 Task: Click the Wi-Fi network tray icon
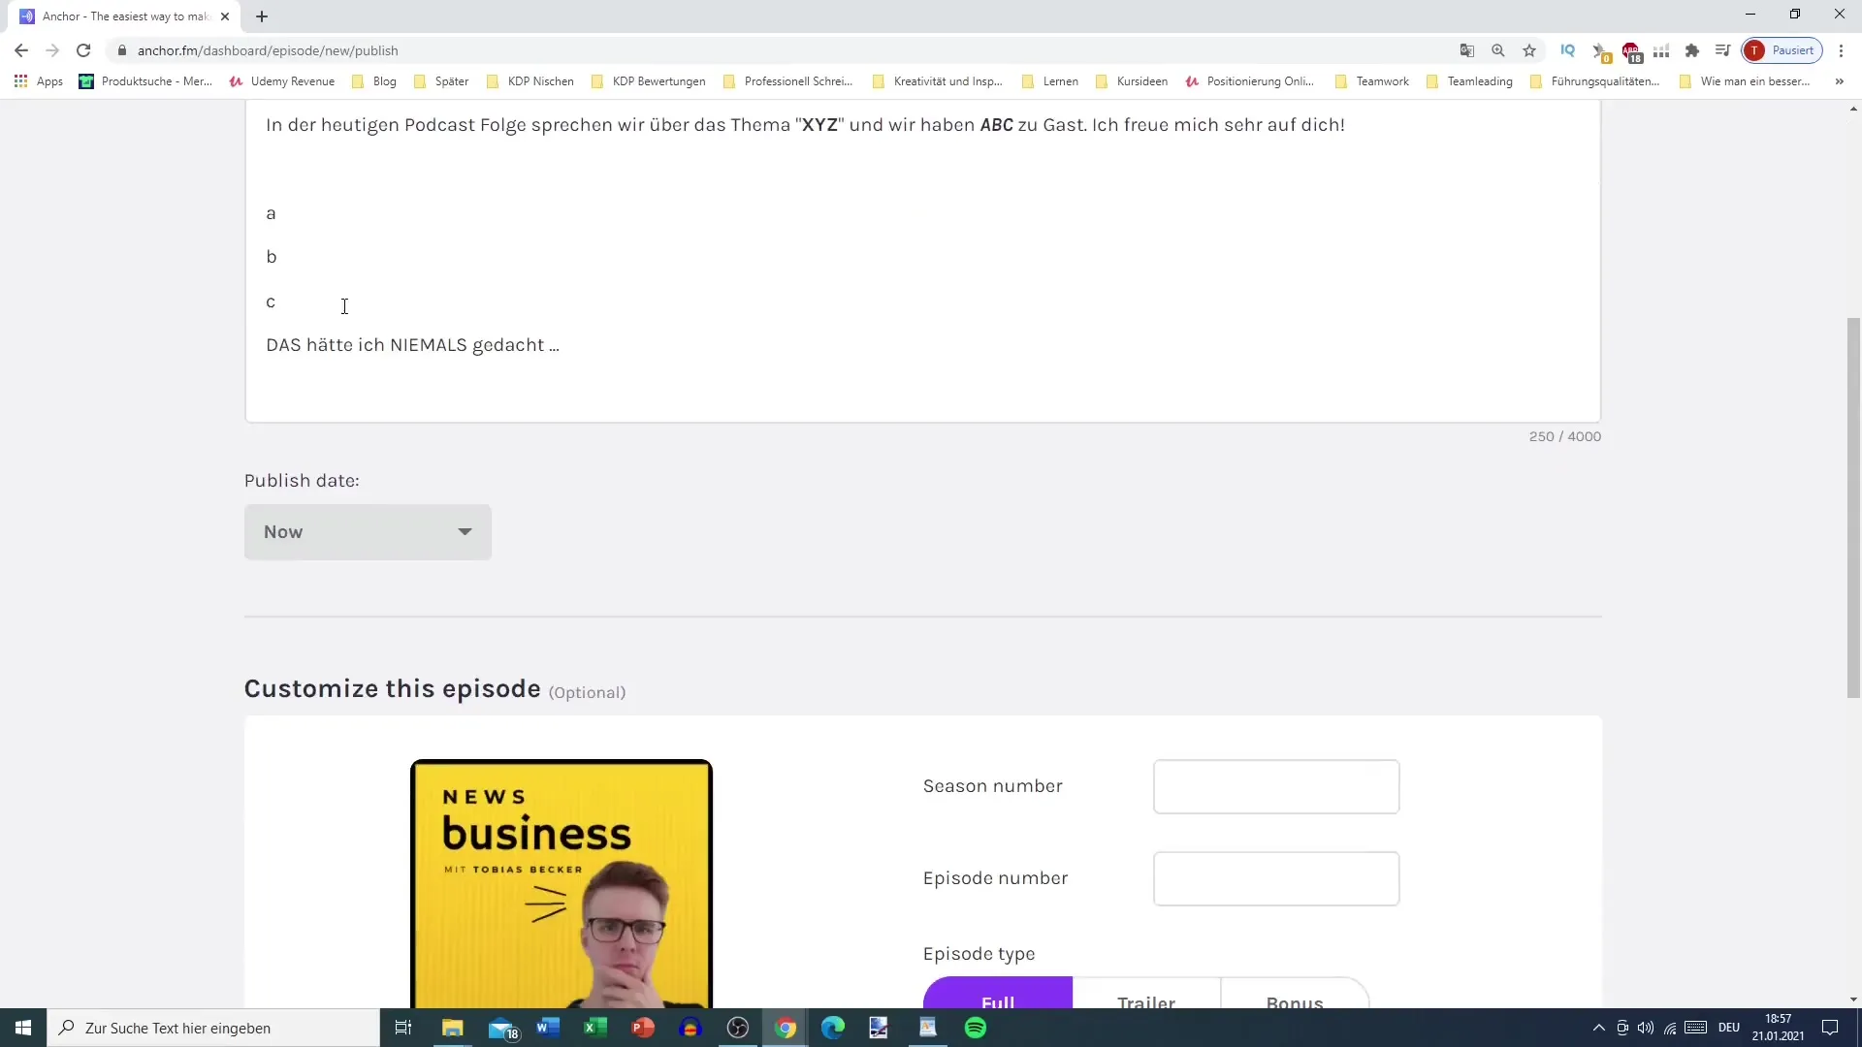(1670, 1028)
